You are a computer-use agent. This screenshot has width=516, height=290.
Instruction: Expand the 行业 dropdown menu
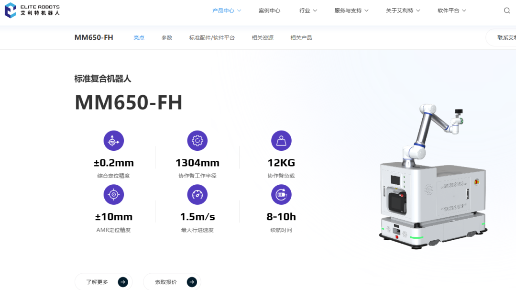pyautogui.click(x=308, y=11)
